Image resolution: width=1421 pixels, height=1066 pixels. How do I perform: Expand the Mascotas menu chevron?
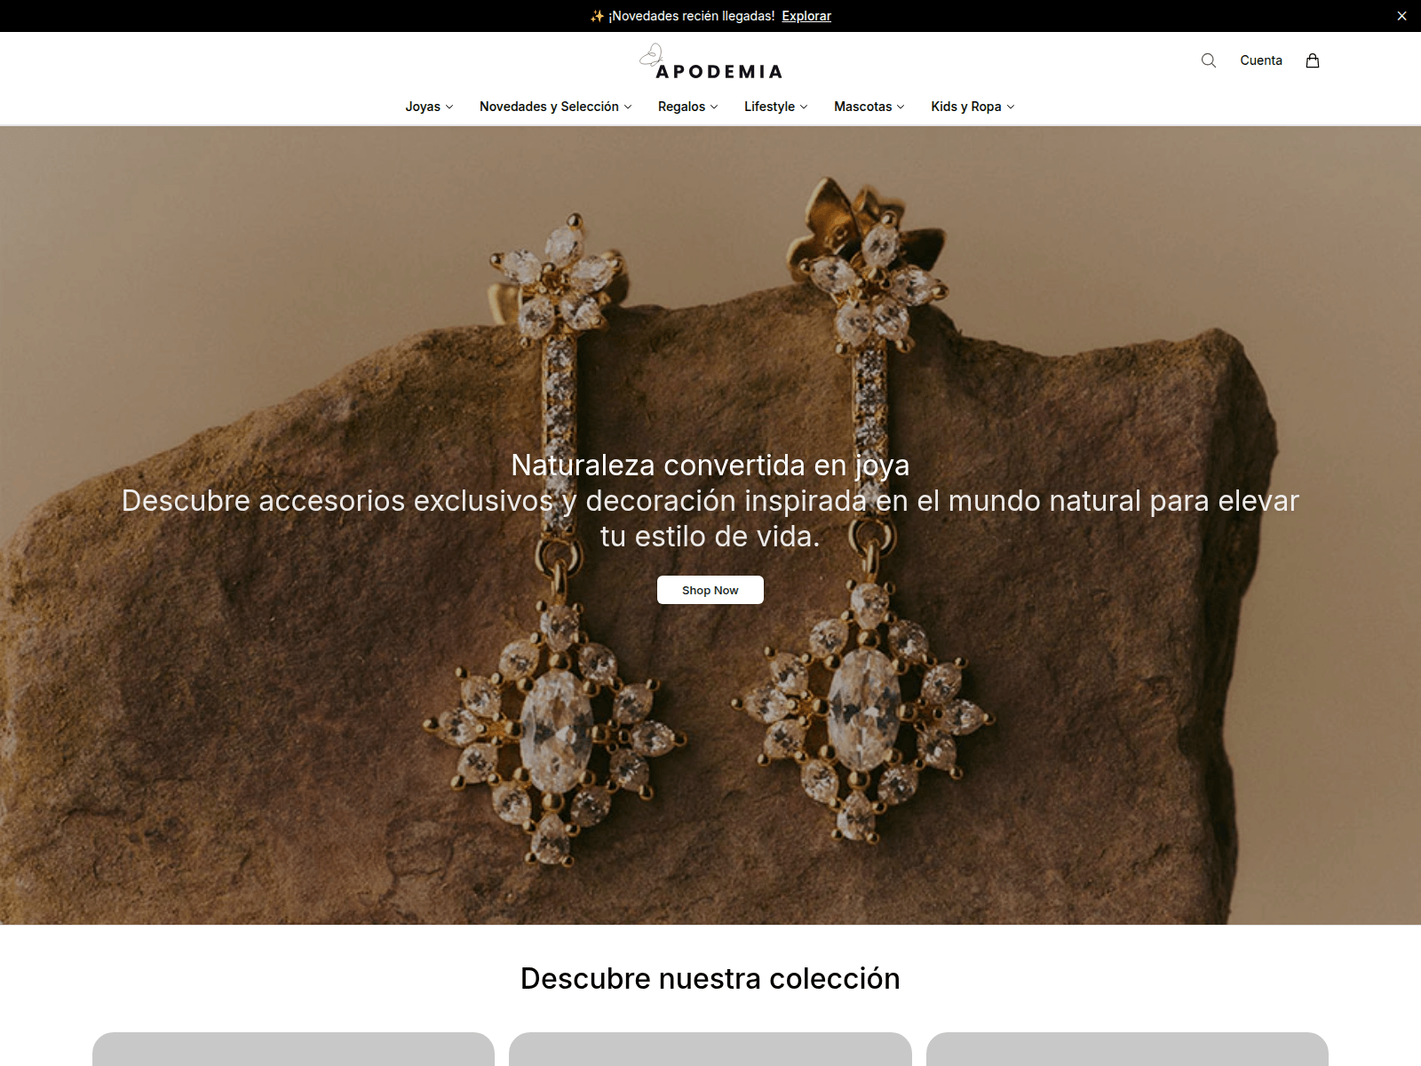[x=901, y=107]
